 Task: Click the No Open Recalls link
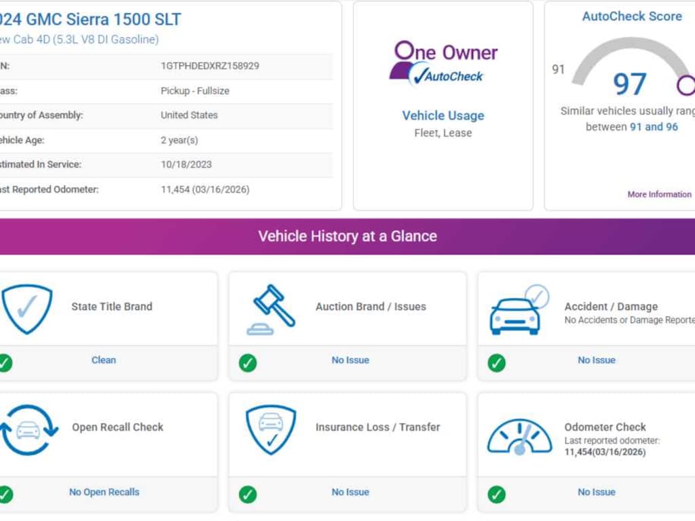[x=104, y=493]
